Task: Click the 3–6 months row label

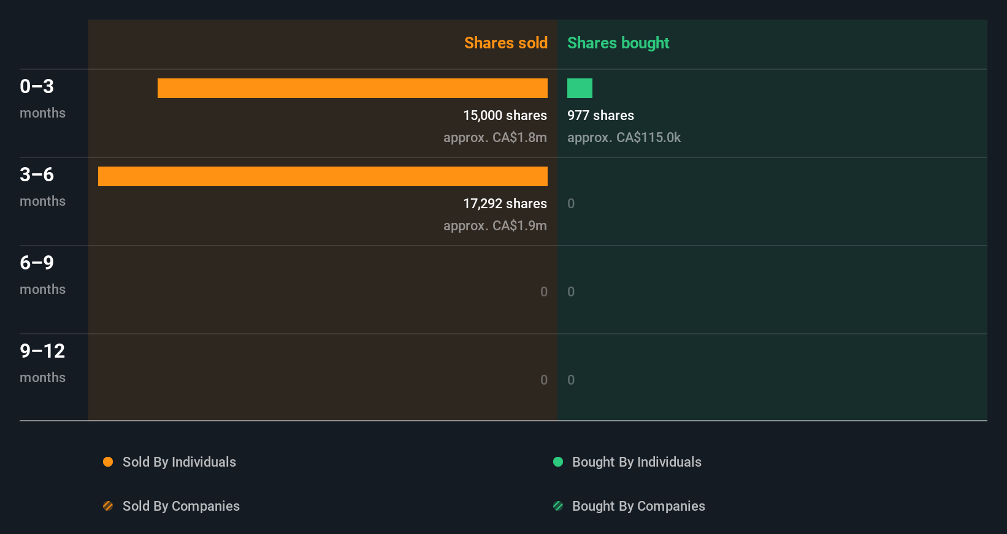Action: (42, 187)
